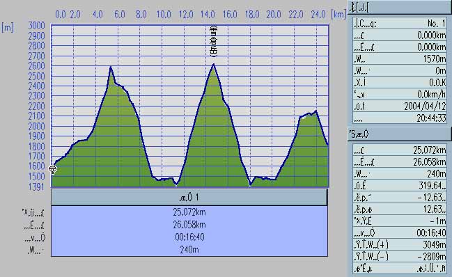Select the 0.0km/h speed row
This screenshot has width=452, height=277.
click(400, 94)
